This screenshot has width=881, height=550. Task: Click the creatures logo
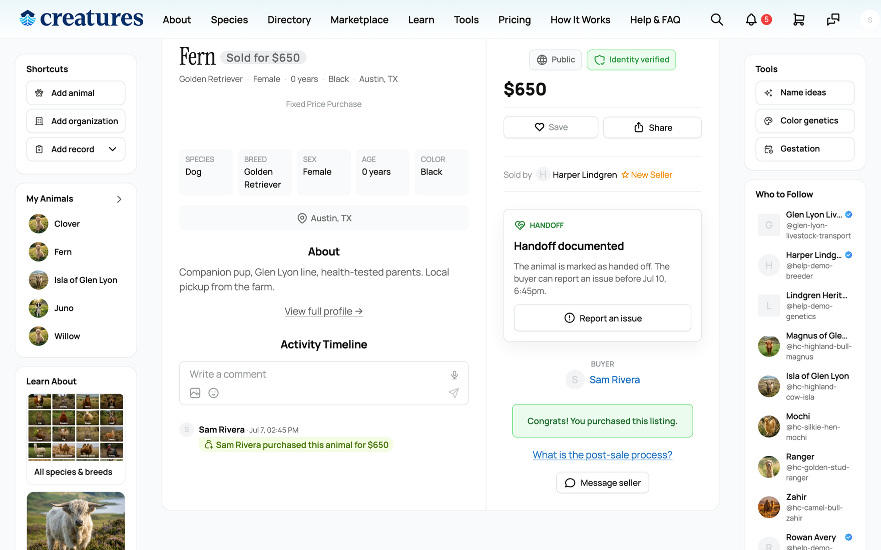tap(81, 18)
